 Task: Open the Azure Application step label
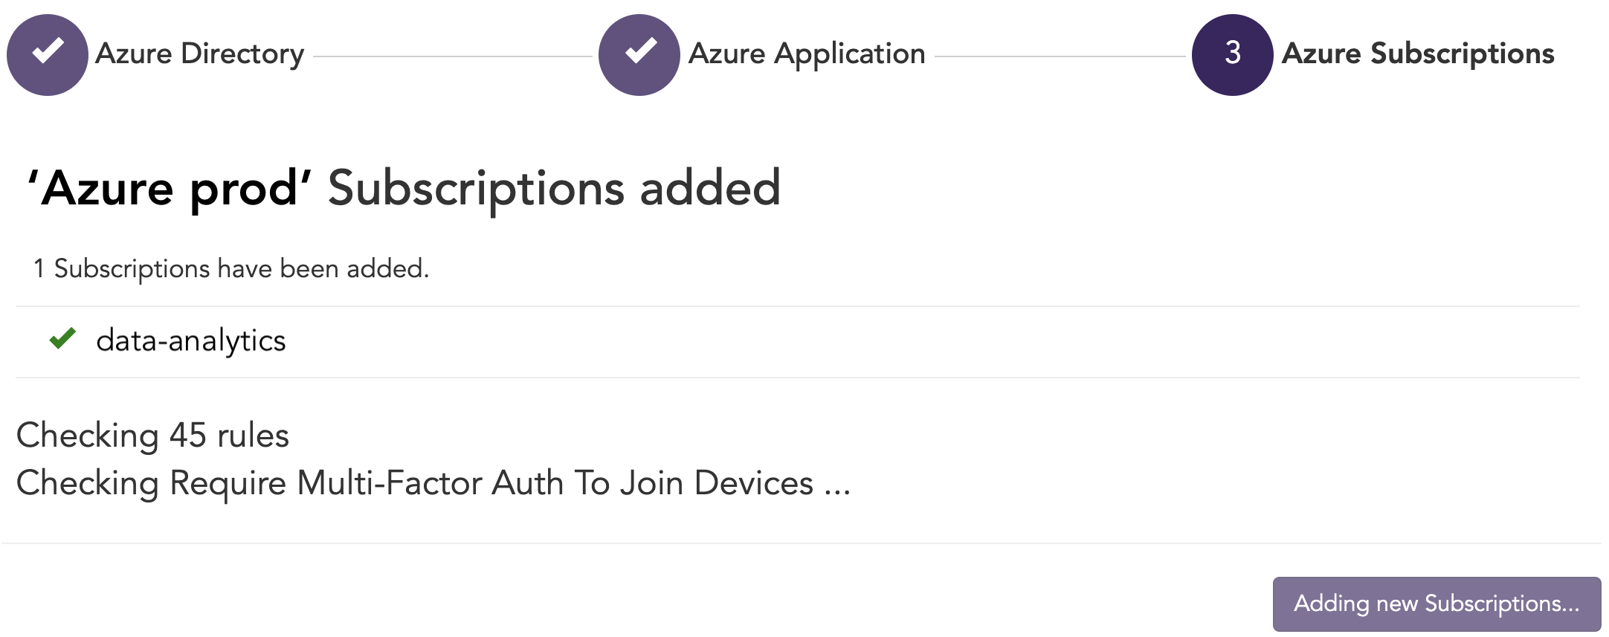pyautogui.click(x=807, y=54)
